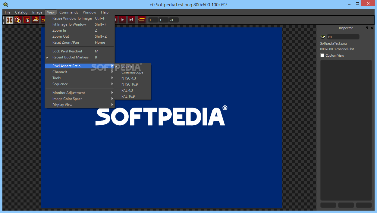Expand the Image Color Space submenu
377x213 pixels.
[x=80, y=99]
